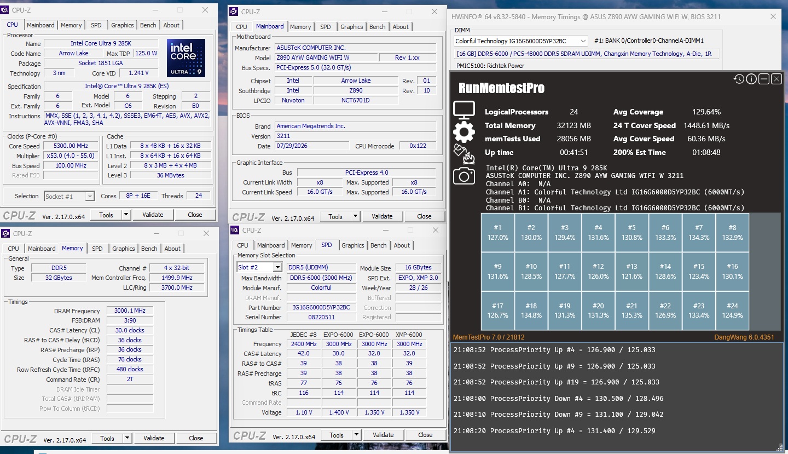Screen dimensions: 788x454
Task: Select memtest tile #8 at 132.9%
Action: point(732,233)
